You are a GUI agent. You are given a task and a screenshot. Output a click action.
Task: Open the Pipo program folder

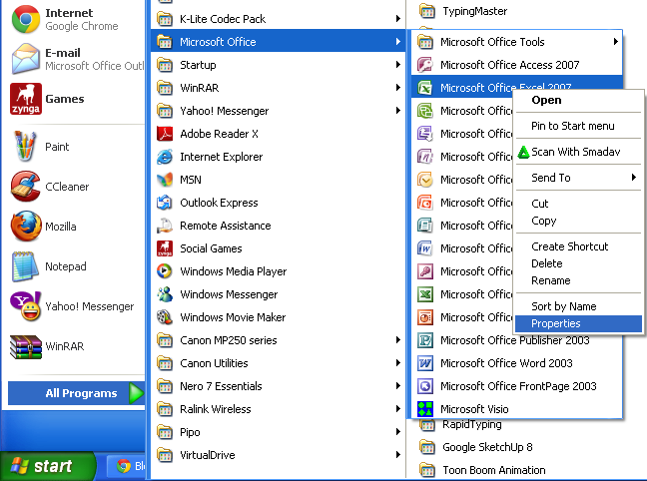click(278, 432)
